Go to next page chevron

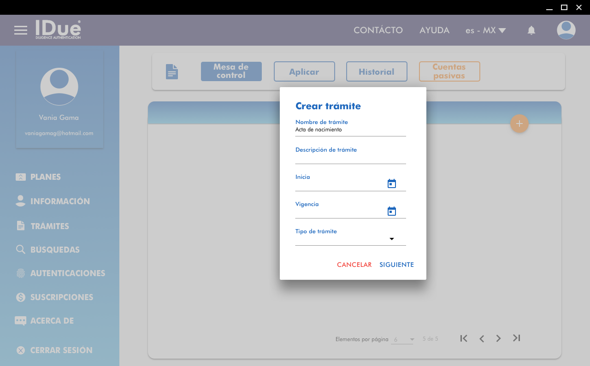(498, 338)
